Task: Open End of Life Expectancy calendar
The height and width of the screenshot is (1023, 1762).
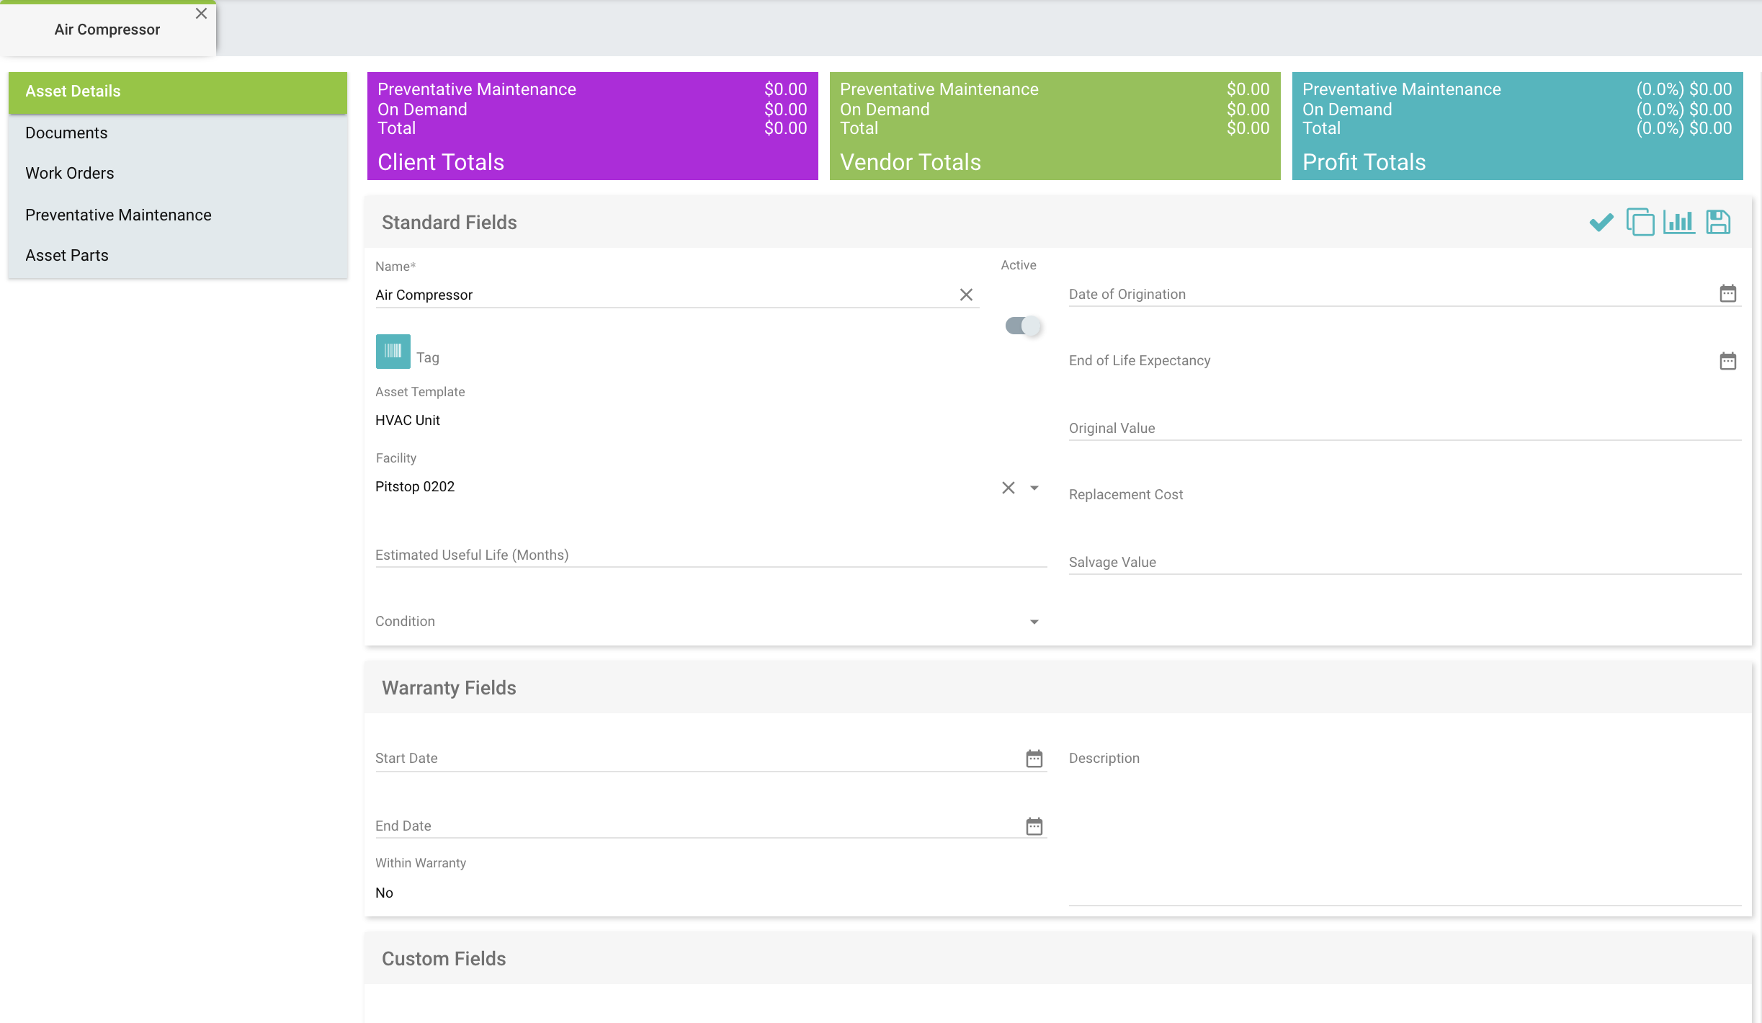Action: (x=1727, y=361)
